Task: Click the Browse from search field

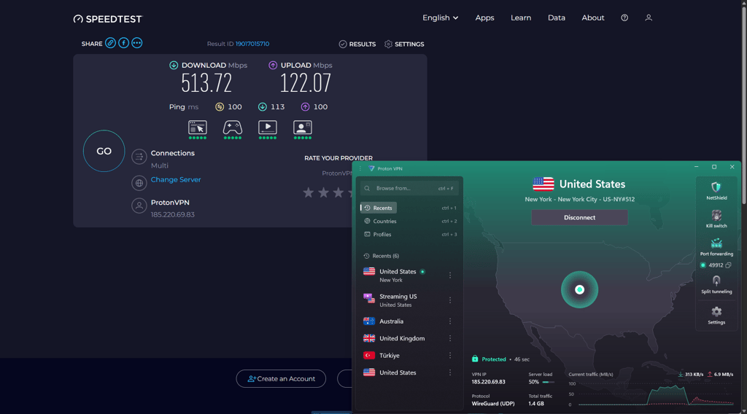Action: pyautogui.click(x=409, y=189)
